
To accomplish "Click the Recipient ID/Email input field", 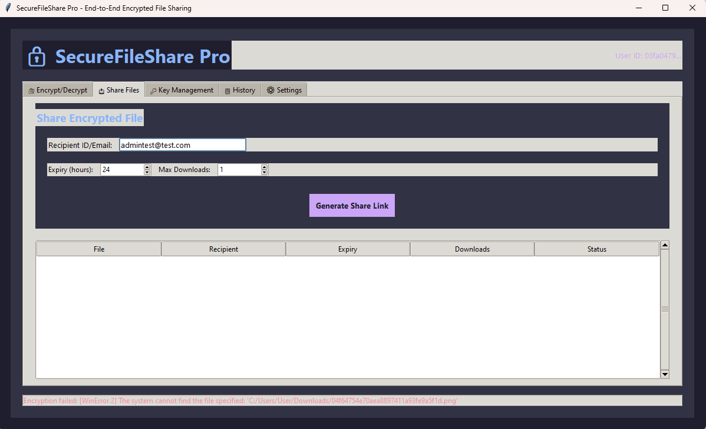I will [x=182, y=145].
